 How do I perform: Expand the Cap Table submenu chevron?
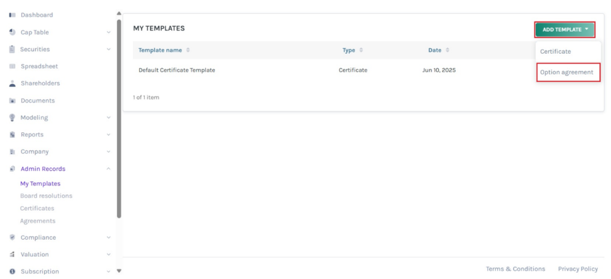coord(109,32)
